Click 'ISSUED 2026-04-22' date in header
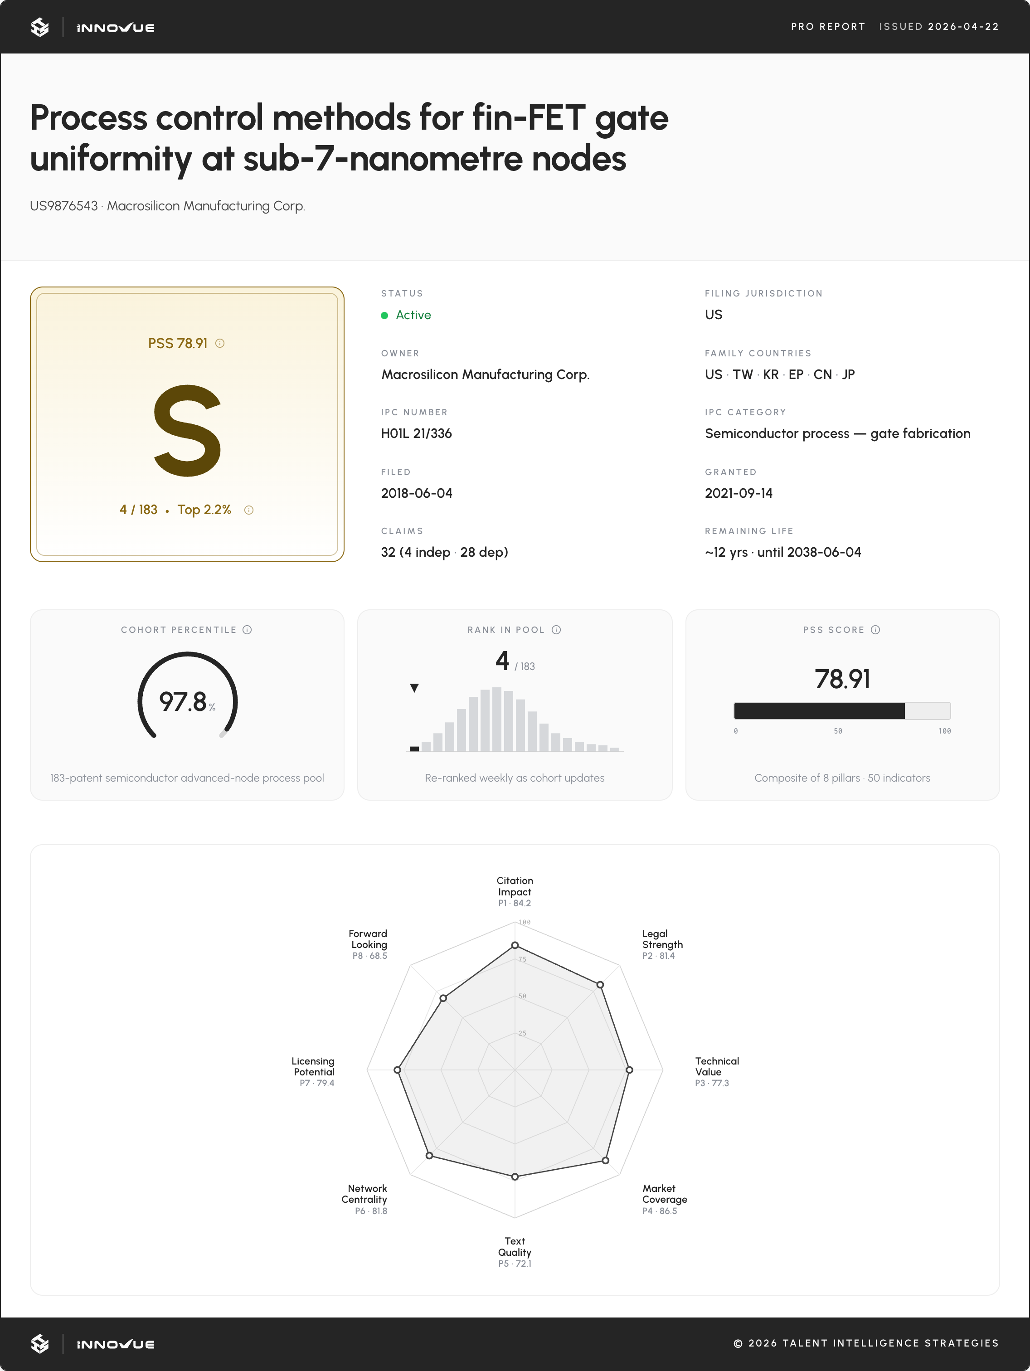 939,27
